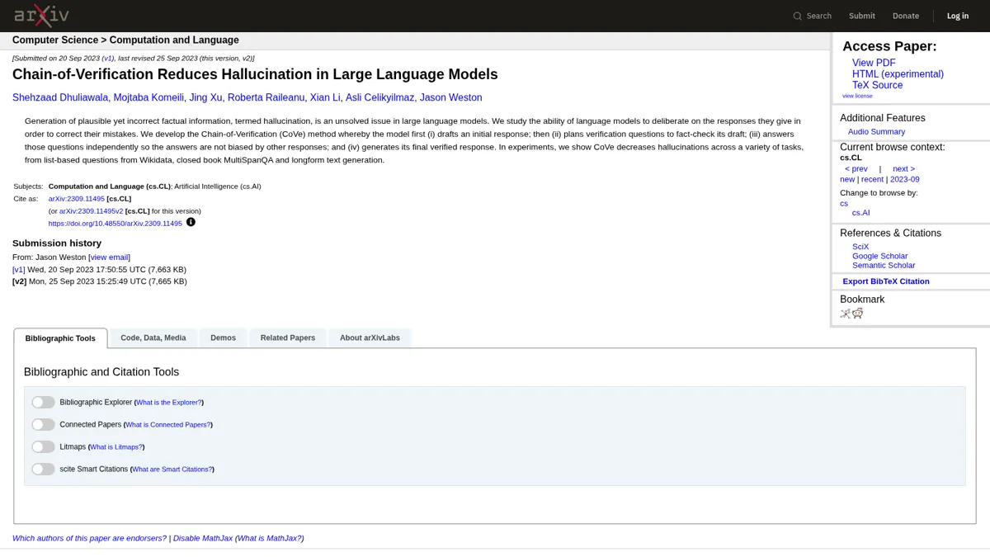Click the search magnifier icon
Image resolution: width=990 pixels, height=557 pixels.
tap(797, 16)
